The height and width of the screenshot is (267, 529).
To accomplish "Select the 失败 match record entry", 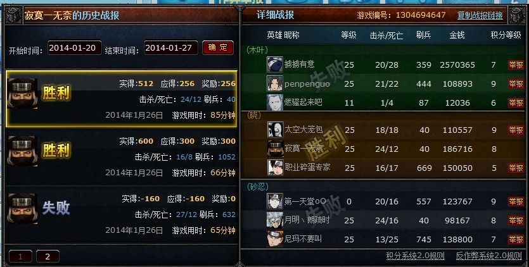I will [122, 214].
